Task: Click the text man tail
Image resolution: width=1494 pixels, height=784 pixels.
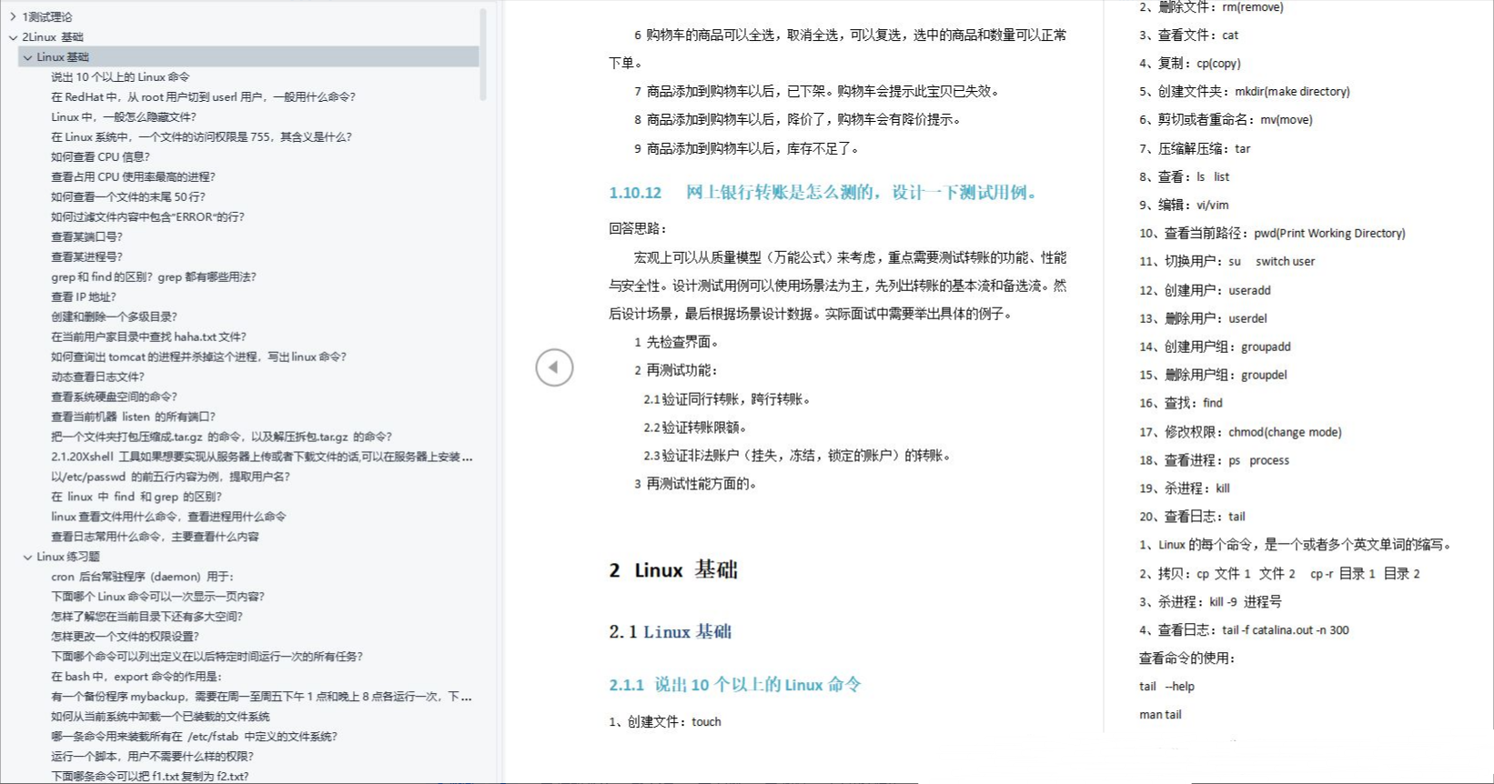Action: 1160,715
